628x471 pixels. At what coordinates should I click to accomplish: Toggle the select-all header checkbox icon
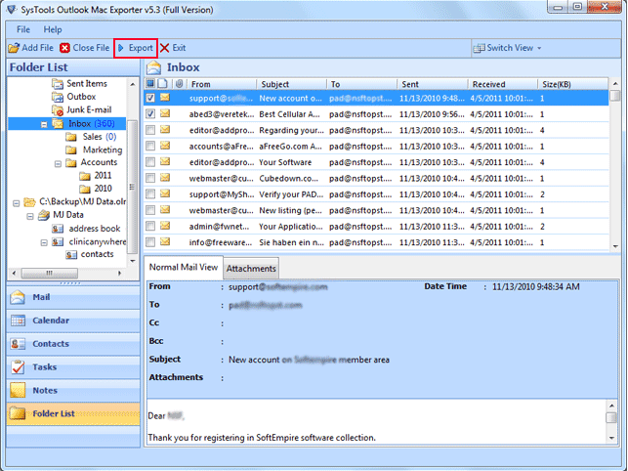(150, 83)
